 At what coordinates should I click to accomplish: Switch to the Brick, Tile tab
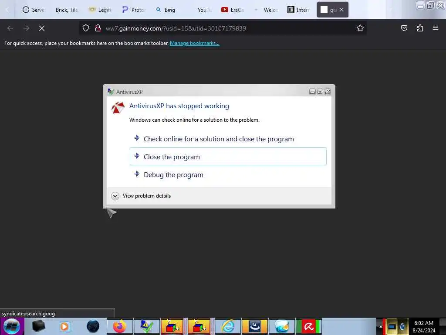tap(67, 10)
